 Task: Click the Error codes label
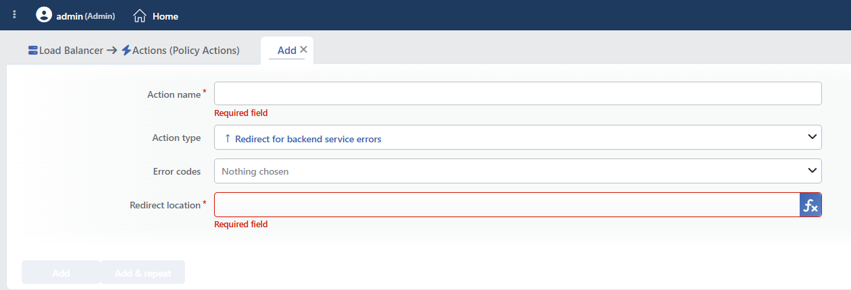point(177,171)
